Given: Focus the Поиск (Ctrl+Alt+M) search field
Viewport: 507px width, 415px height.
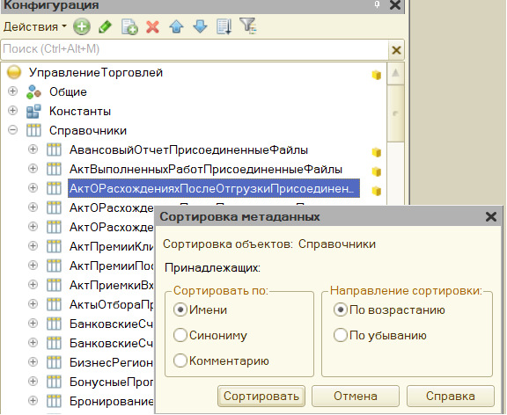Looking at the screenshot, I should (194, 49).
